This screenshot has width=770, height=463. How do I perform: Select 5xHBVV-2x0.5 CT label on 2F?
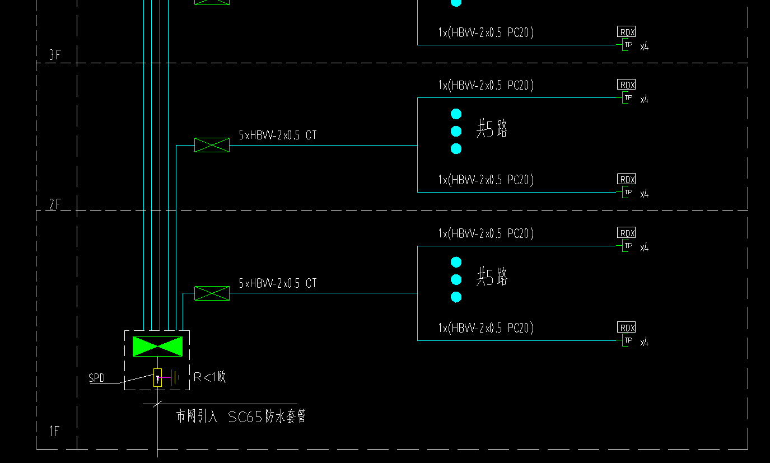[278, 135]
